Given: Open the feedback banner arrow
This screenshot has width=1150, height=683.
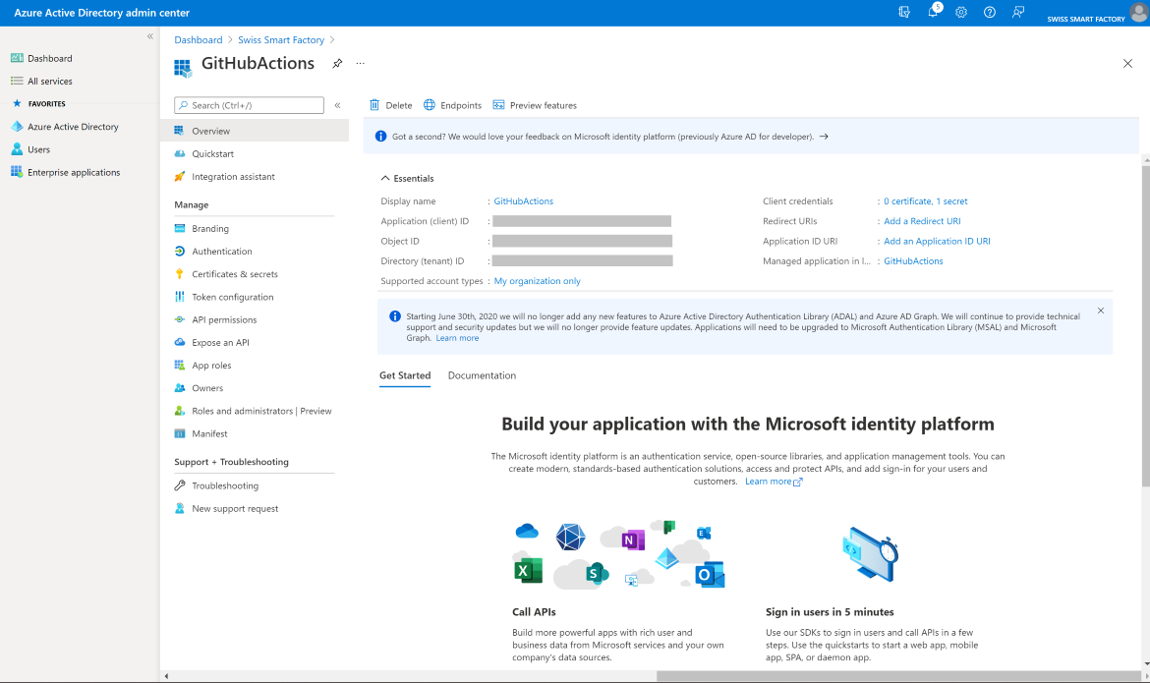Looking at the screenshot, I should tap(824, 137).
